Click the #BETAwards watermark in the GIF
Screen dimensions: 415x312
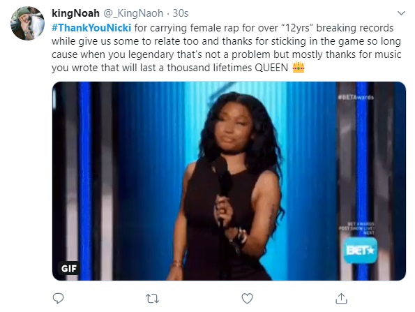click(x=356, y=98)
